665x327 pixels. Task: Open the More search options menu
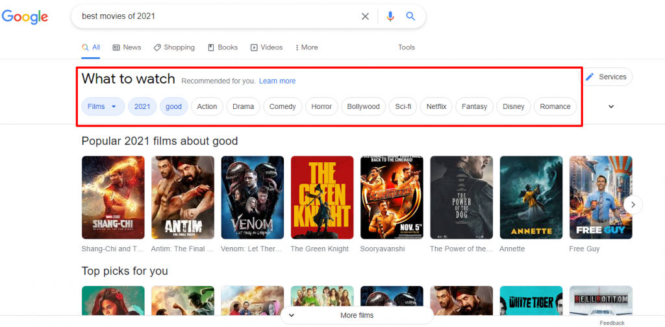point(307,47)
